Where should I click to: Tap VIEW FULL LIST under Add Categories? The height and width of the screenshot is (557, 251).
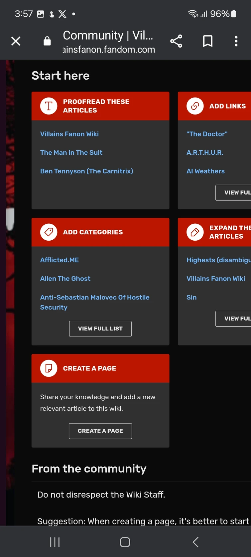point(100,329)
